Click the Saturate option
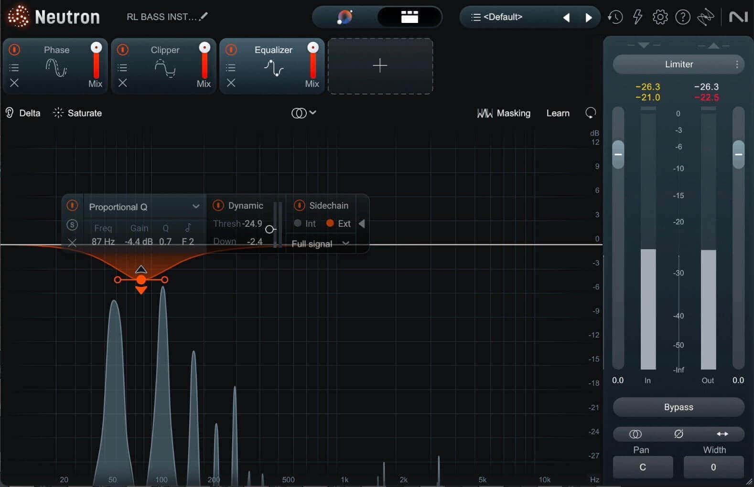 tap(77, 113)
